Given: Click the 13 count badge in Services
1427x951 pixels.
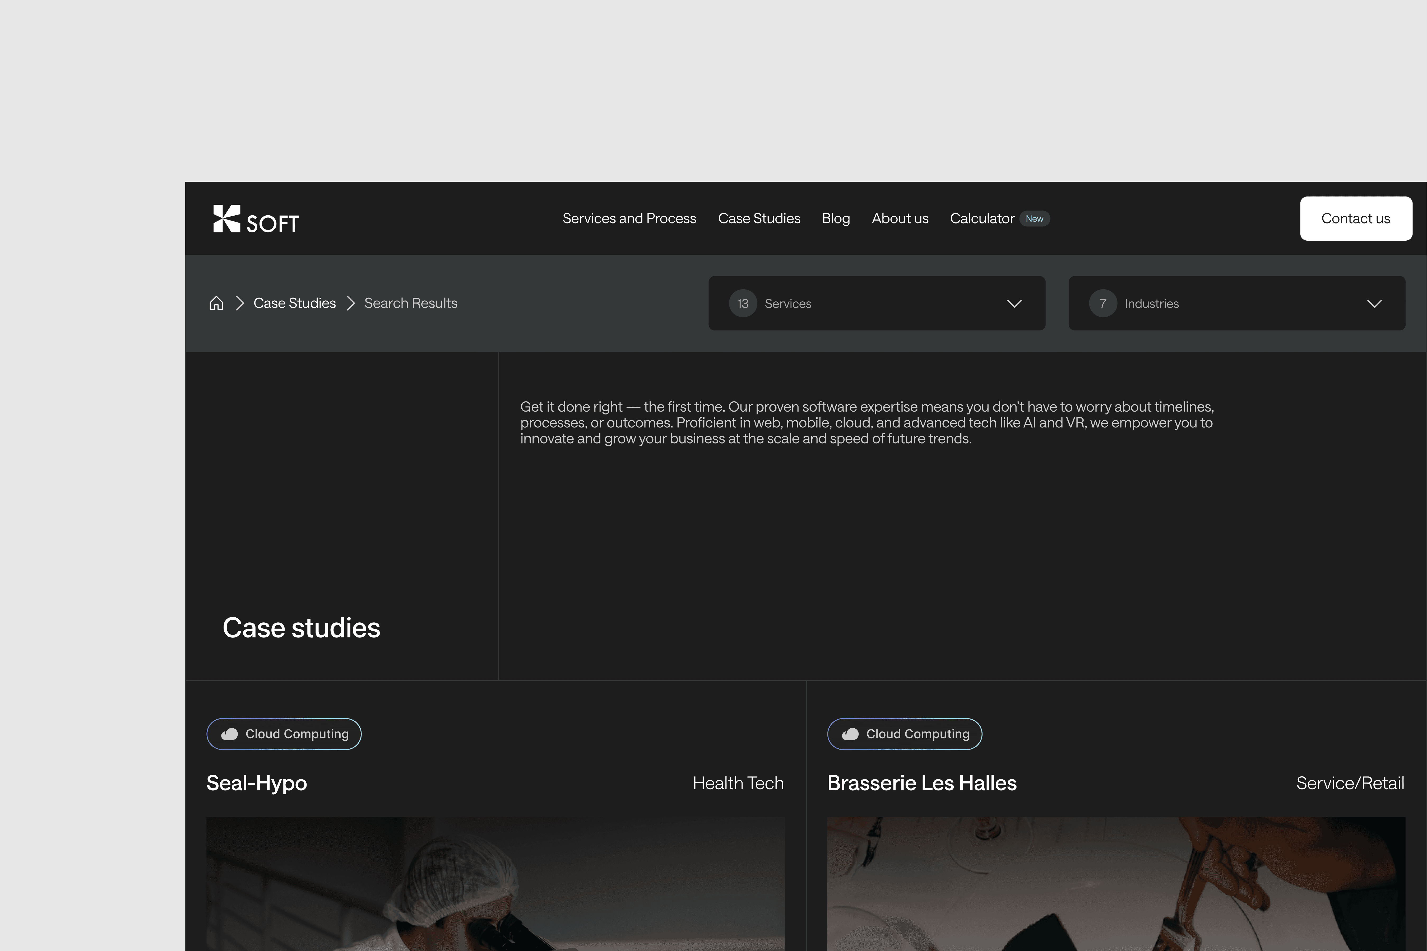Looking at the screenshot, I should pyautogui.click(x=743, y=303).
